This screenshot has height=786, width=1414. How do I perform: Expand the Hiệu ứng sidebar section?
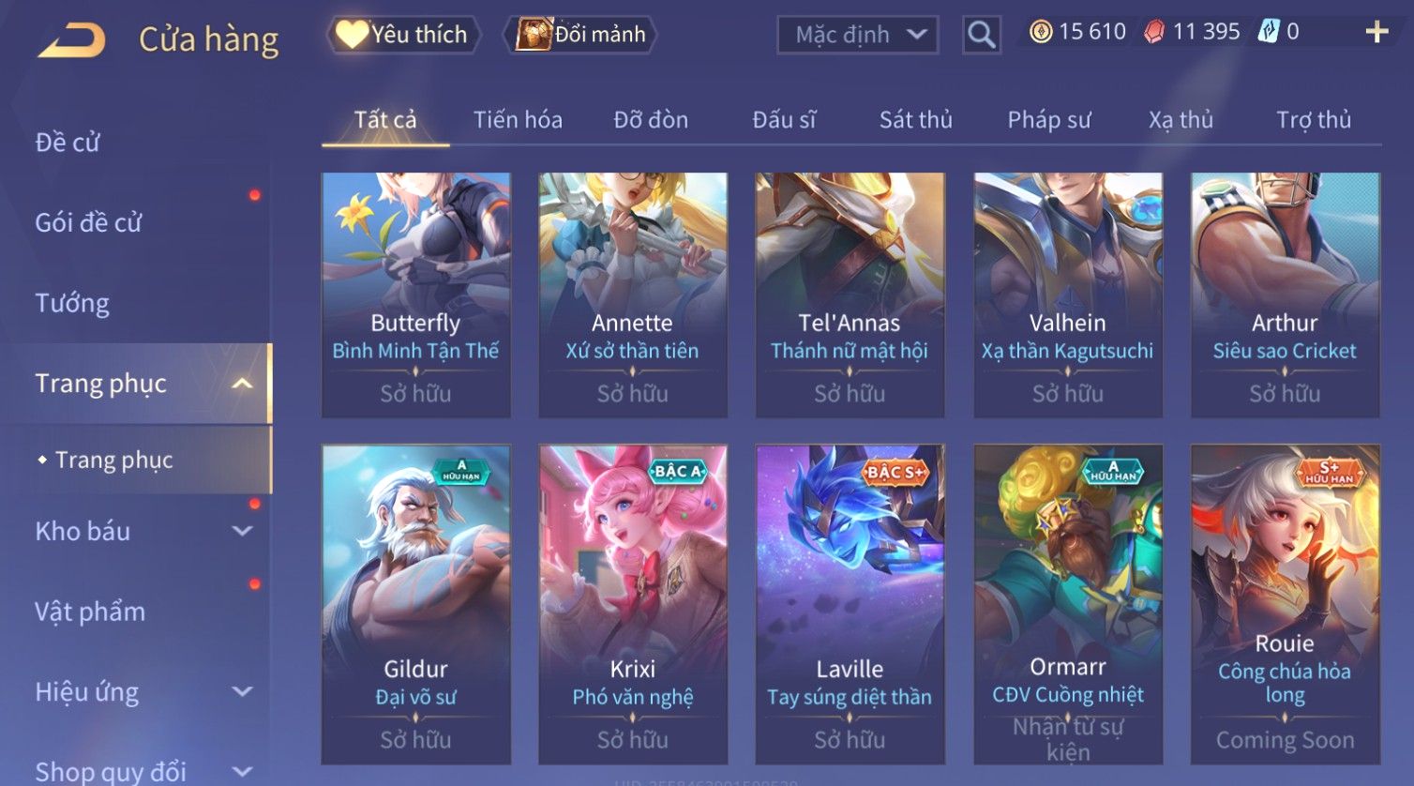(242, 692)
